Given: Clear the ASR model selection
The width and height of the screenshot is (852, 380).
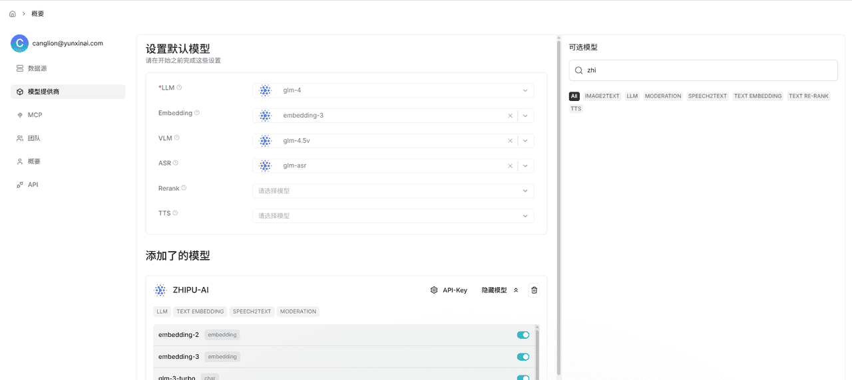Looking at the screenshot, I should coord(511,166).
